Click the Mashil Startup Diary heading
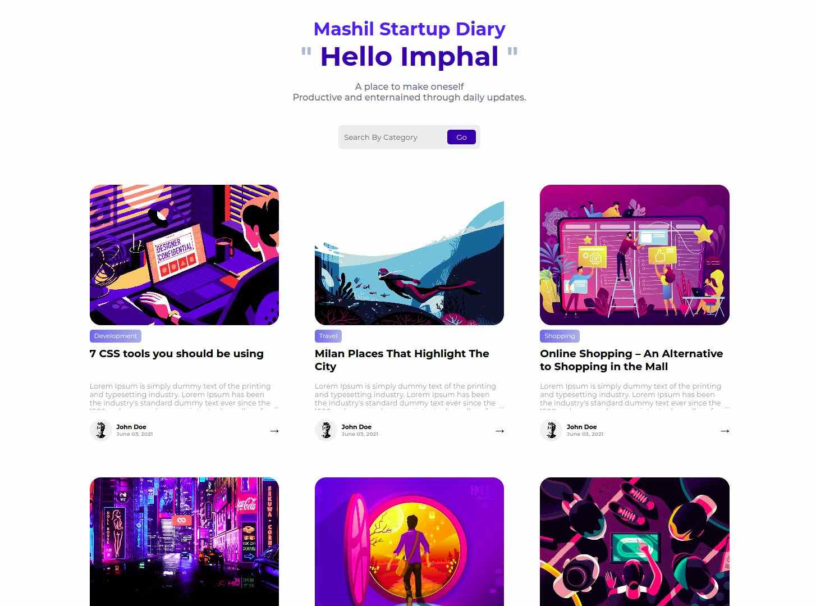816x606 pixels. coord(409,29)
